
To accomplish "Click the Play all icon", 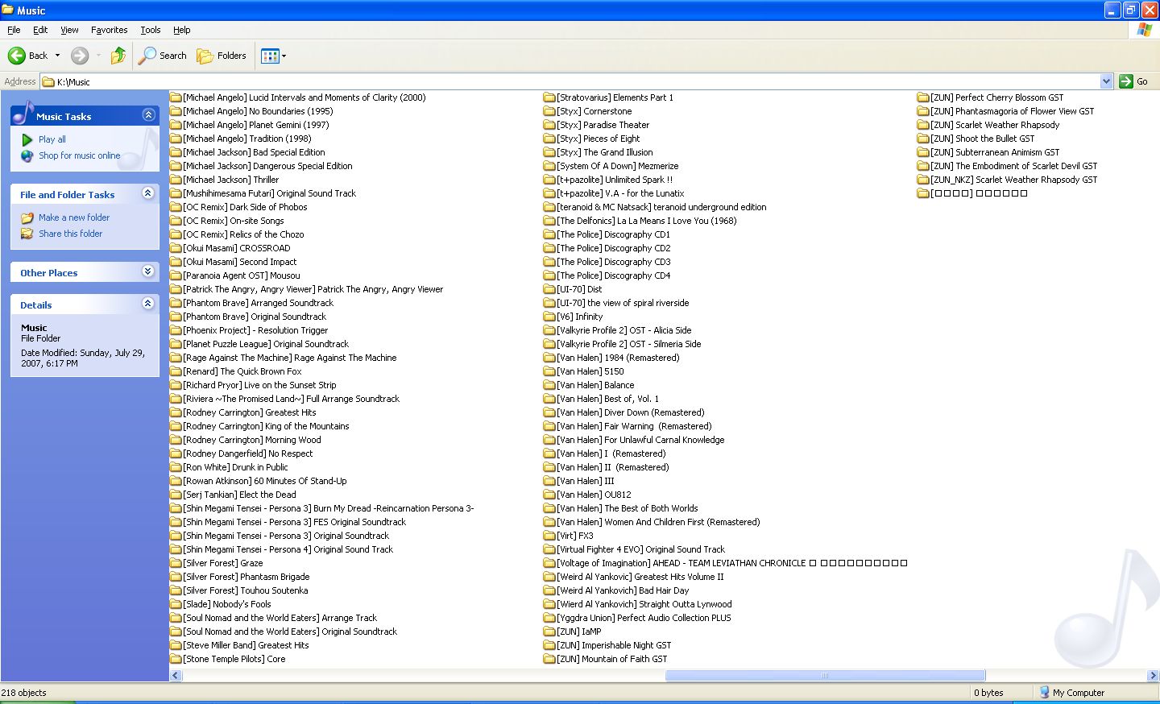I will (27, 139).
